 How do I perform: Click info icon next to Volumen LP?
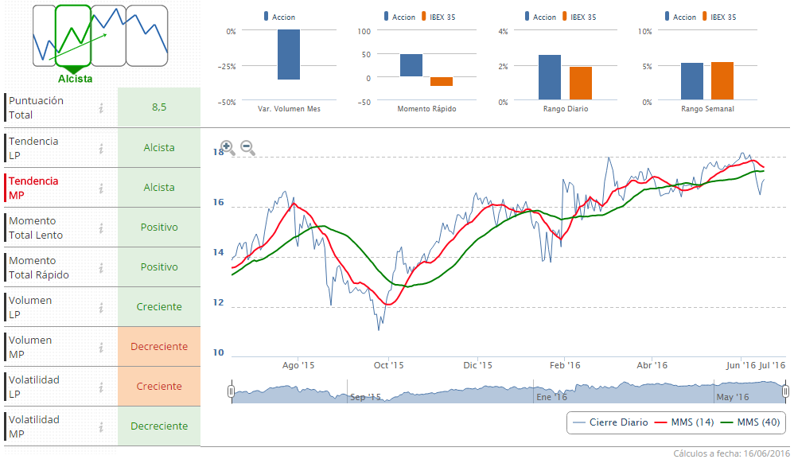pos(101,307)
